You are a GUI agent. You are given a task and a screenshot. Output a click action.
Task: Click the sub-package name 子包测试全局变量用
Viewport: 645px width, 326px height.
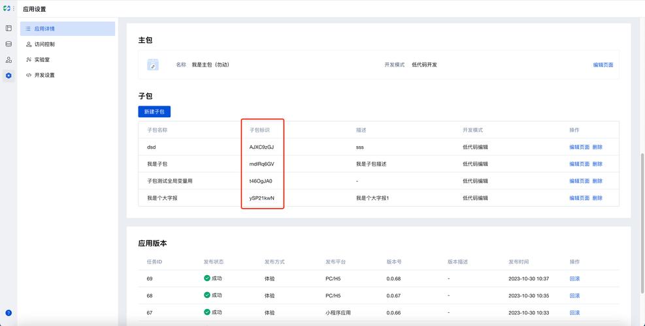tap(169, 181)
